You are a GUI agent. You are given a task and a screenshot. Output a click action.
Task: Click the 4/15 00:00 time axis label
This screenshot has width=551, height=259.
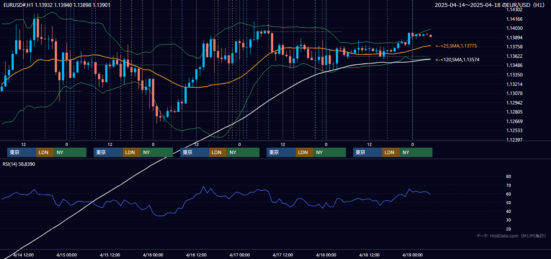pos(67,255)
